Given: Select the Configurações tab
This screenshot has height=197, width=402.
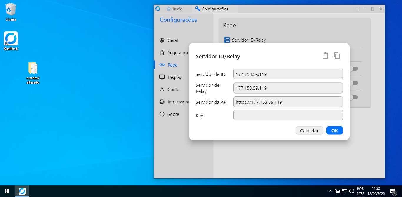Looking at the screenshot, I should pyautogui.click(x=215, y=9).
